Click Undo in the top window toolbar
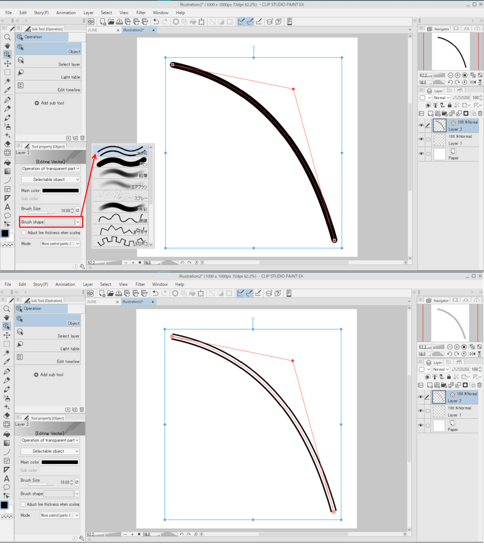 (156, 22)
